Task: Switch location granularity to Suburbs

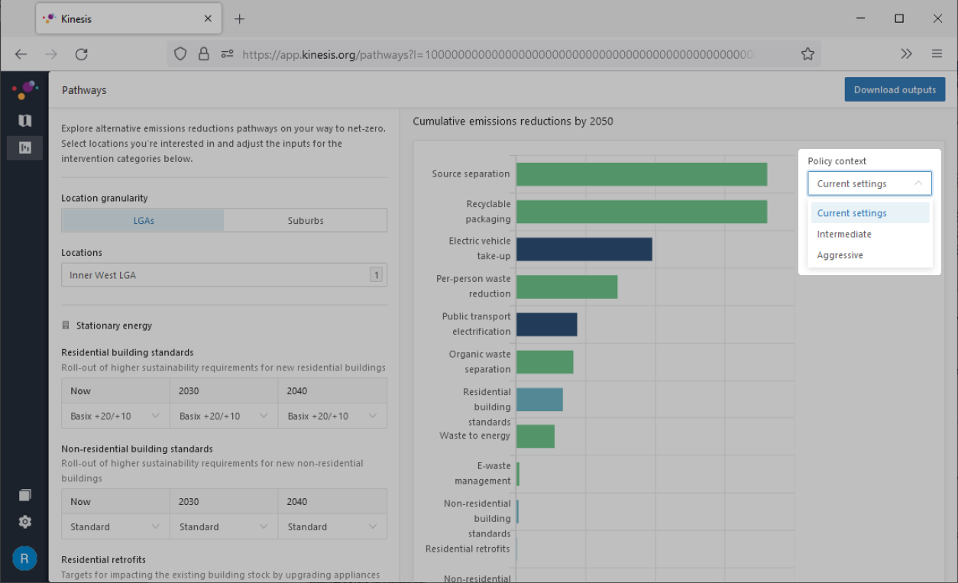Action: point(306,221)
